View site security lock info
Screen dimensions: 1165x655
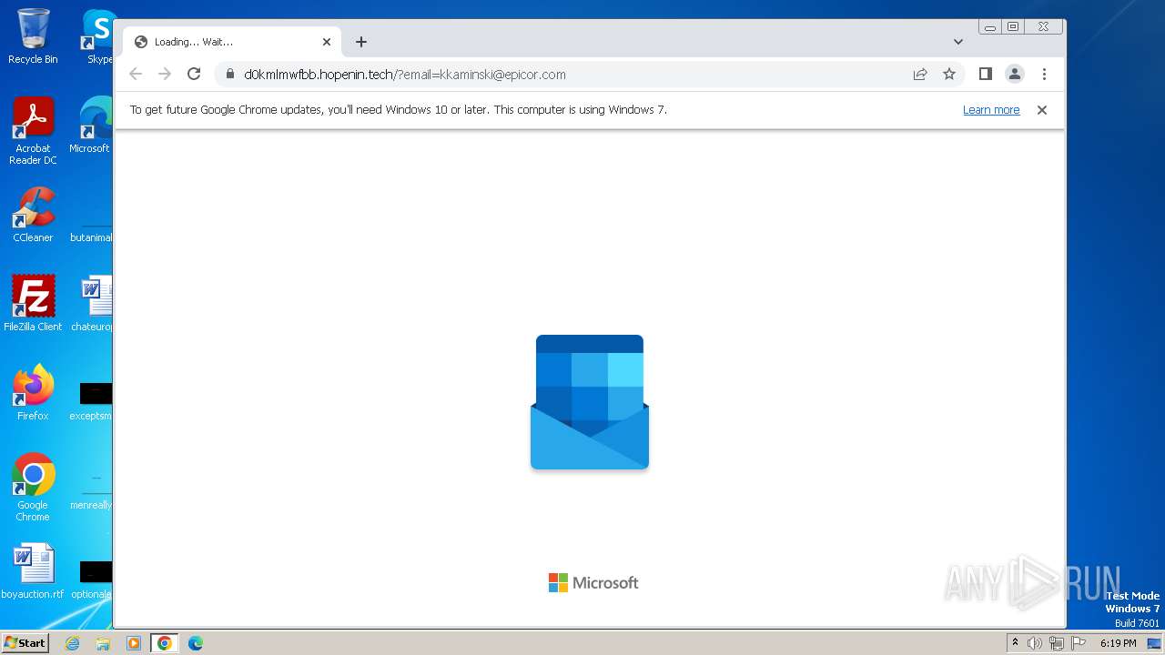click(230, 75)
